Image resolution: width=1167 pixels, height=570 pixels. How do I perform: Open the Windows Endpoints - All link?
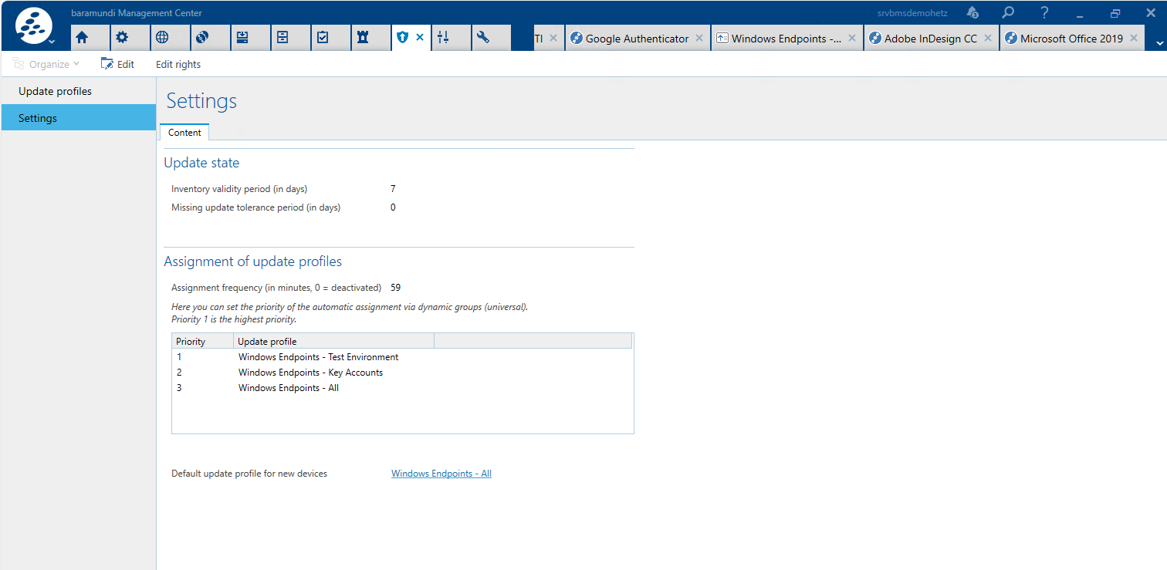(x=441, y=474)
